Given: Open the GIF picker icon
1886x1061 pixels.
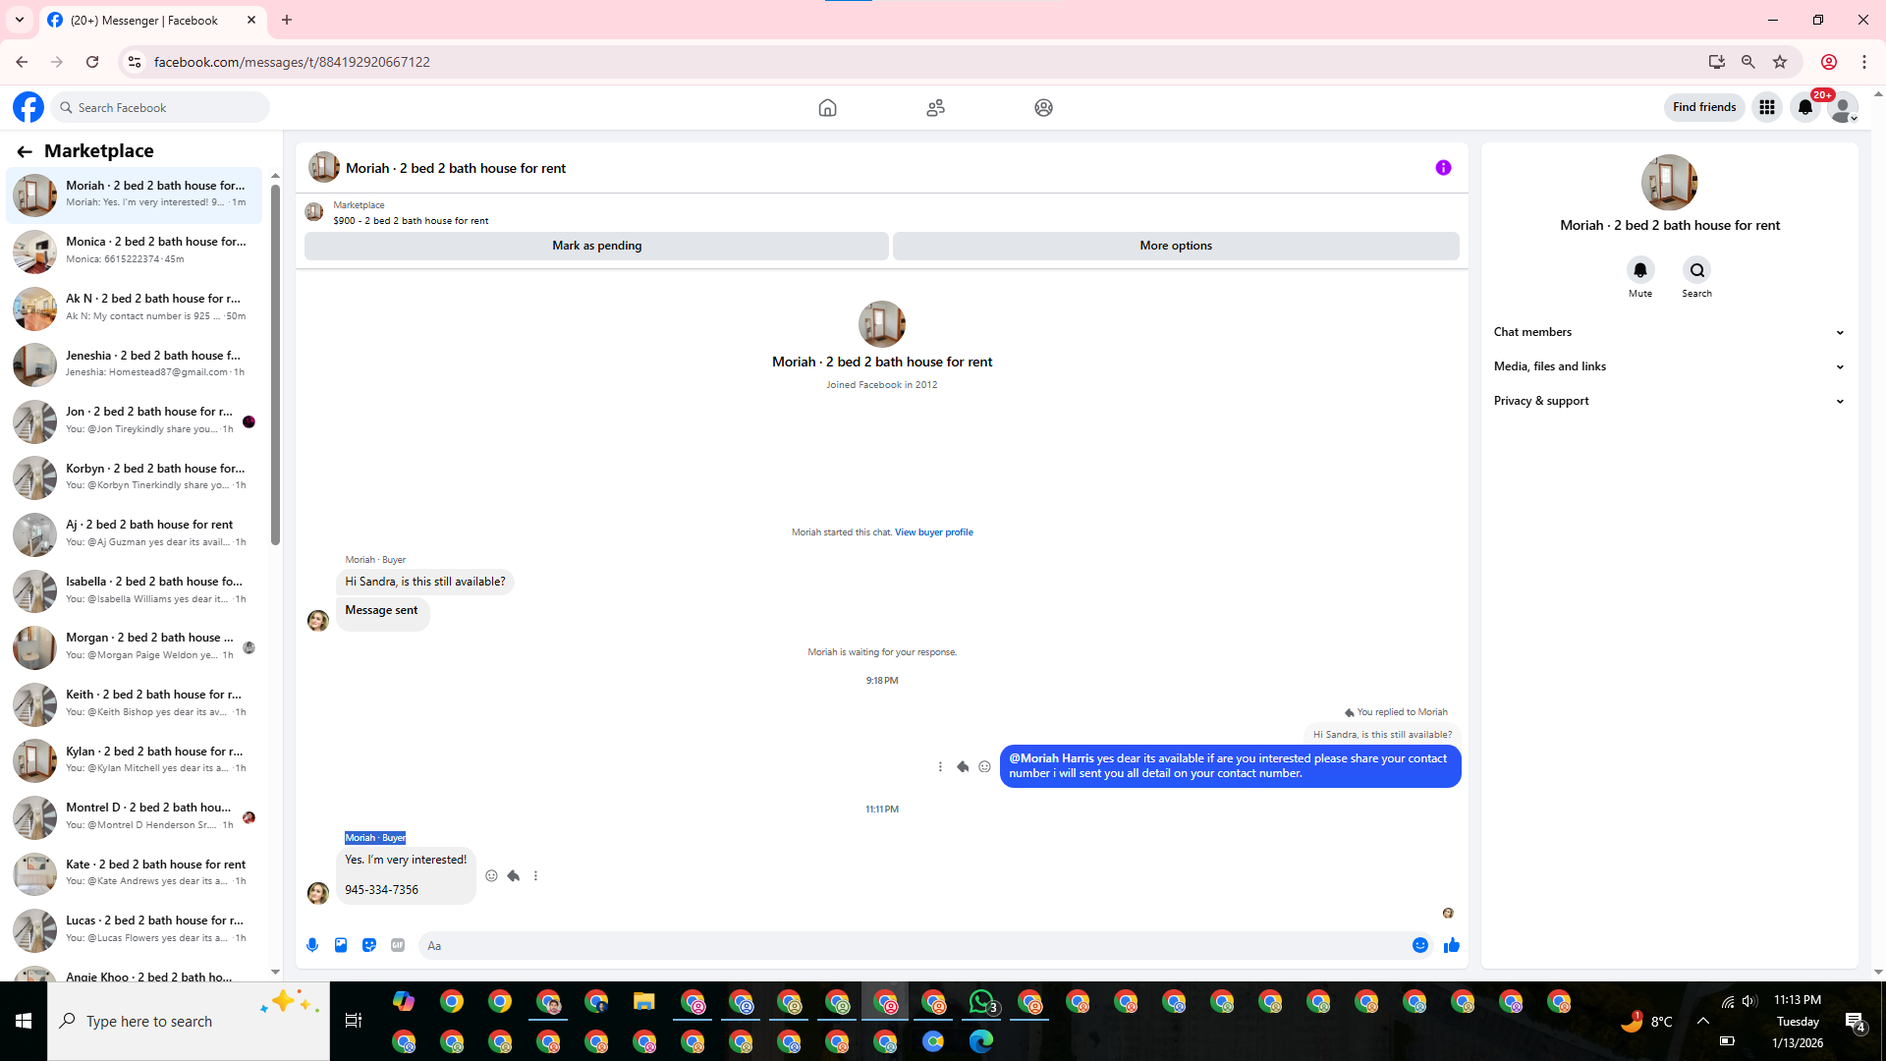Looking at the screenshot, I should click(398, 945).
